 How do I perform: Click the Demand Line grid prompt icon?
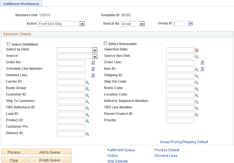coord(93,76)
